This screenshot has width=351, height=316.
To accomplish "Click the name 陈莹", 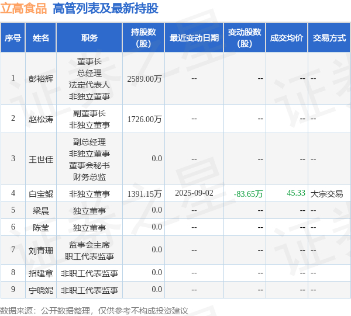I will pos(41,228).
